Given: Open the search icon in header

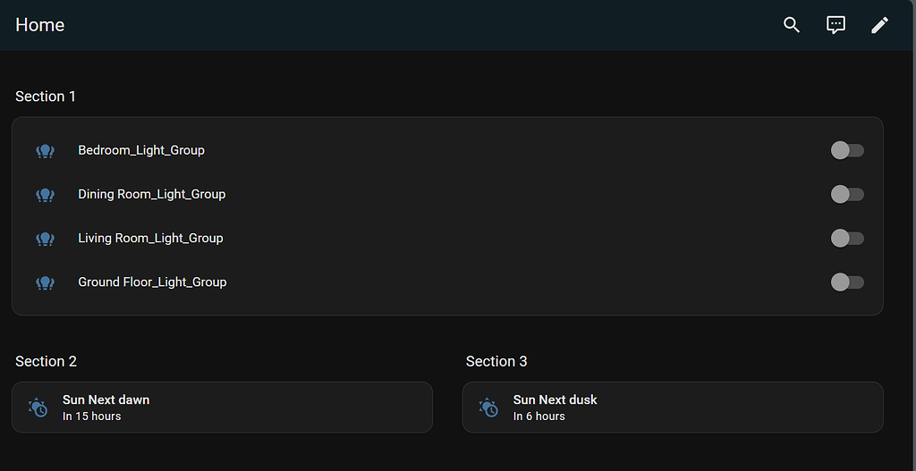Looking at the screenshot, I should coord(791,25).
